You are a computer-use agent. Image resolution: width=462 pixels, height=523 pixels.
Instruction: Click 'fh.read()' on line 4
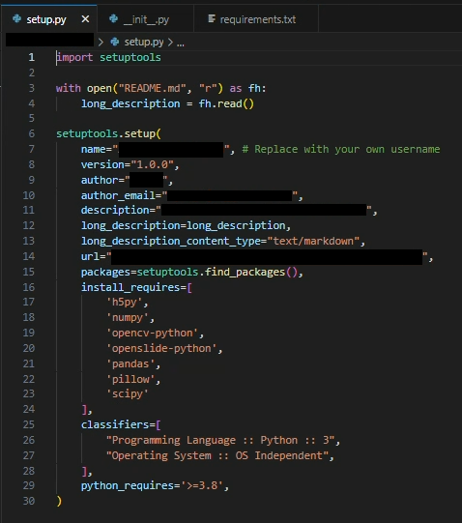pyautogui.click(x=226, y=103)
